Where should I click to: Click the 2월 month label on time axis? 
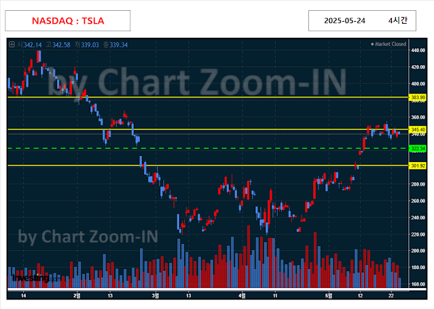click(x=77, y=295)
